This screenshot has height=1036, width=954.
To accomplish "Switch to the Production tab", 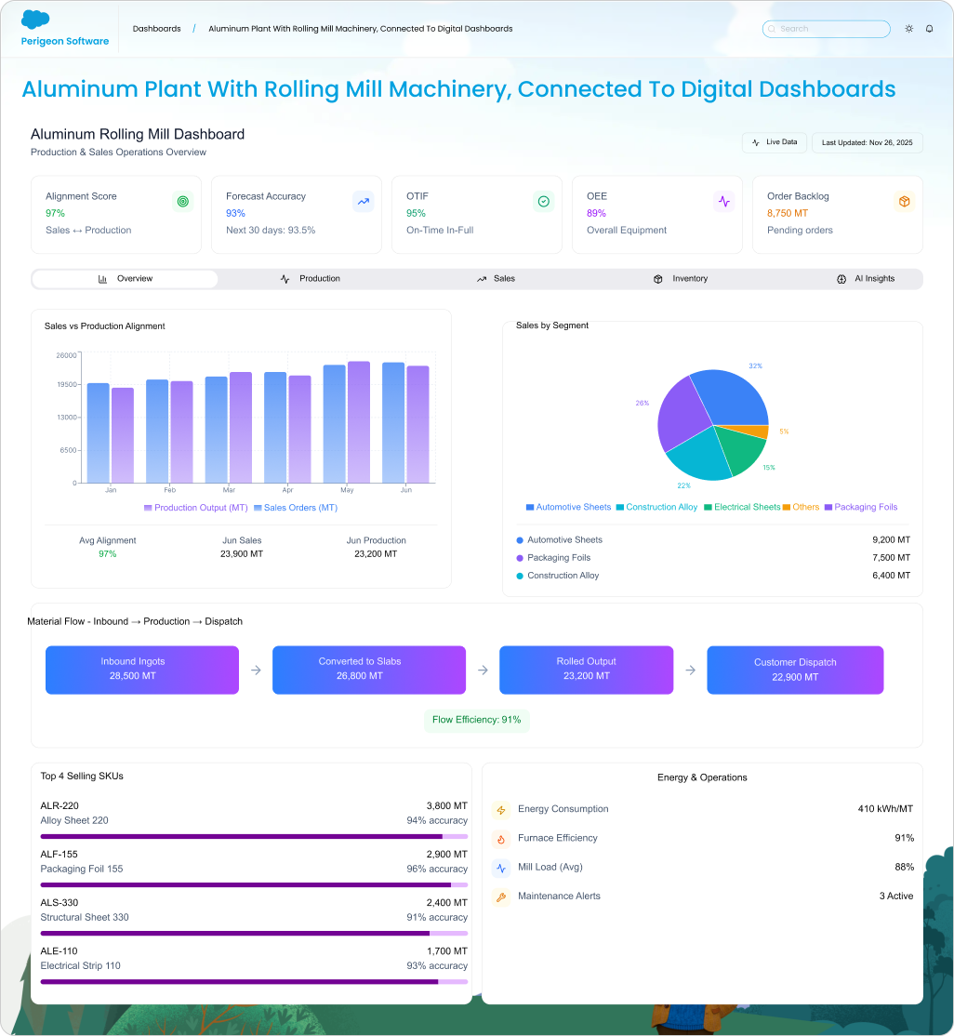I will 311,279.
